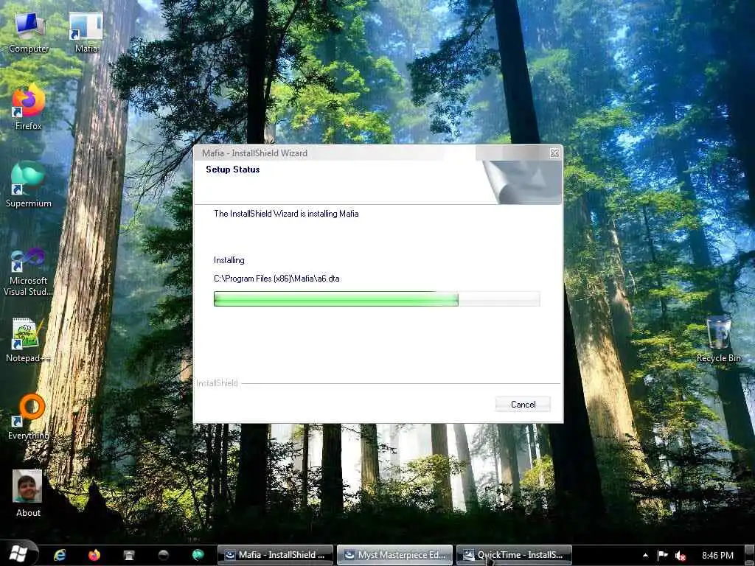This screenshot has width=755, height=566.
Task: Click the file path C:\Program Files (x86)\Mafia\a6.dta
Action: [x=276, y=278]
